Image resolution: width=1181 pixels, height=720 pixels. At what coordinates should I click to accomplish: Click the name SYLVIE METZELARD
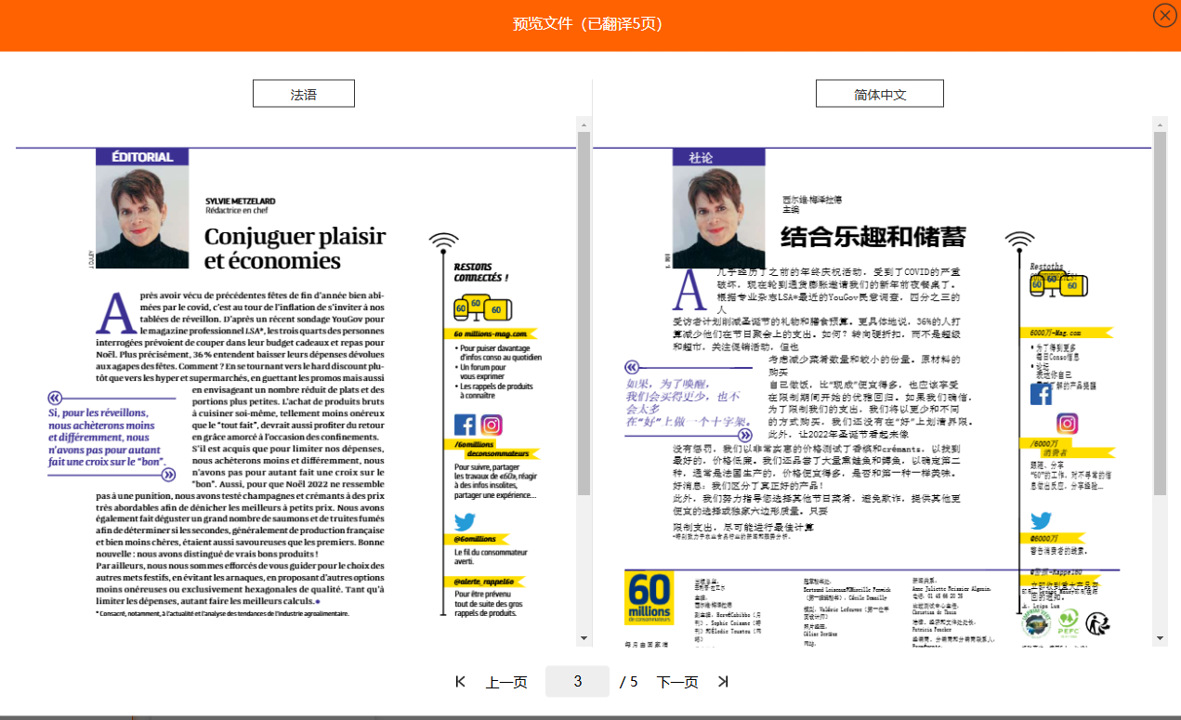click(x=240, y=201)
